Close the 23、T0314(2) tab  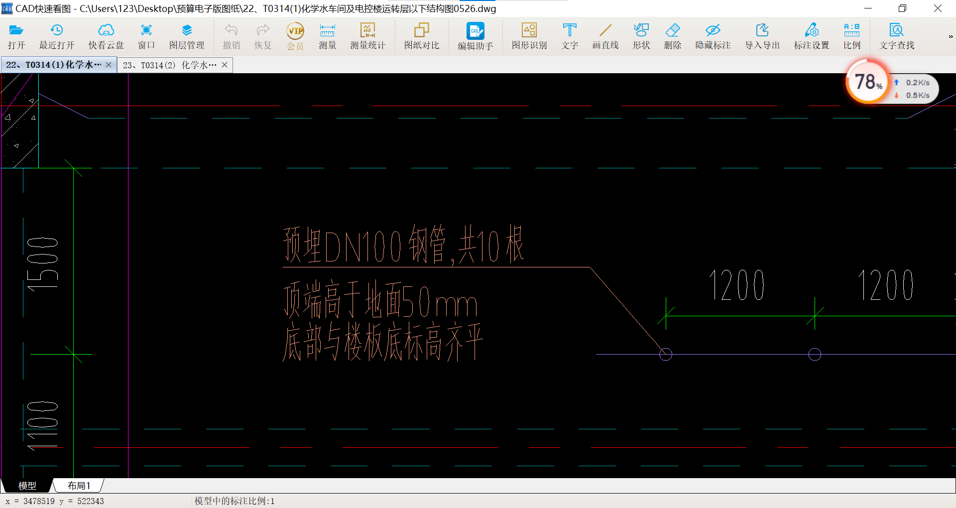(225, 65)
